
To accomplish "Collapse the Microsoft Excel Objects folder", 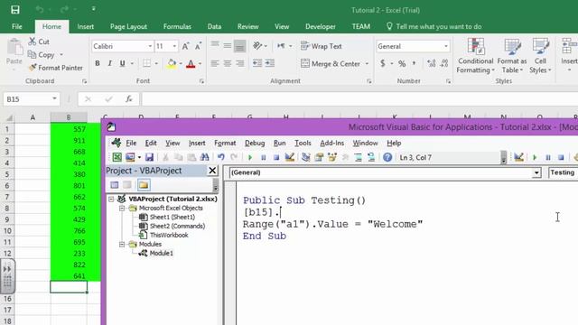I will [x=122, y=209].
